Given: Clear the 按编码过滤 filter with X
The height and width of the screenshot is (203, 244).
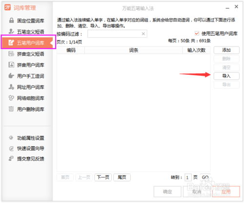Looking at the screenshot, I should [x=143, y=34].
